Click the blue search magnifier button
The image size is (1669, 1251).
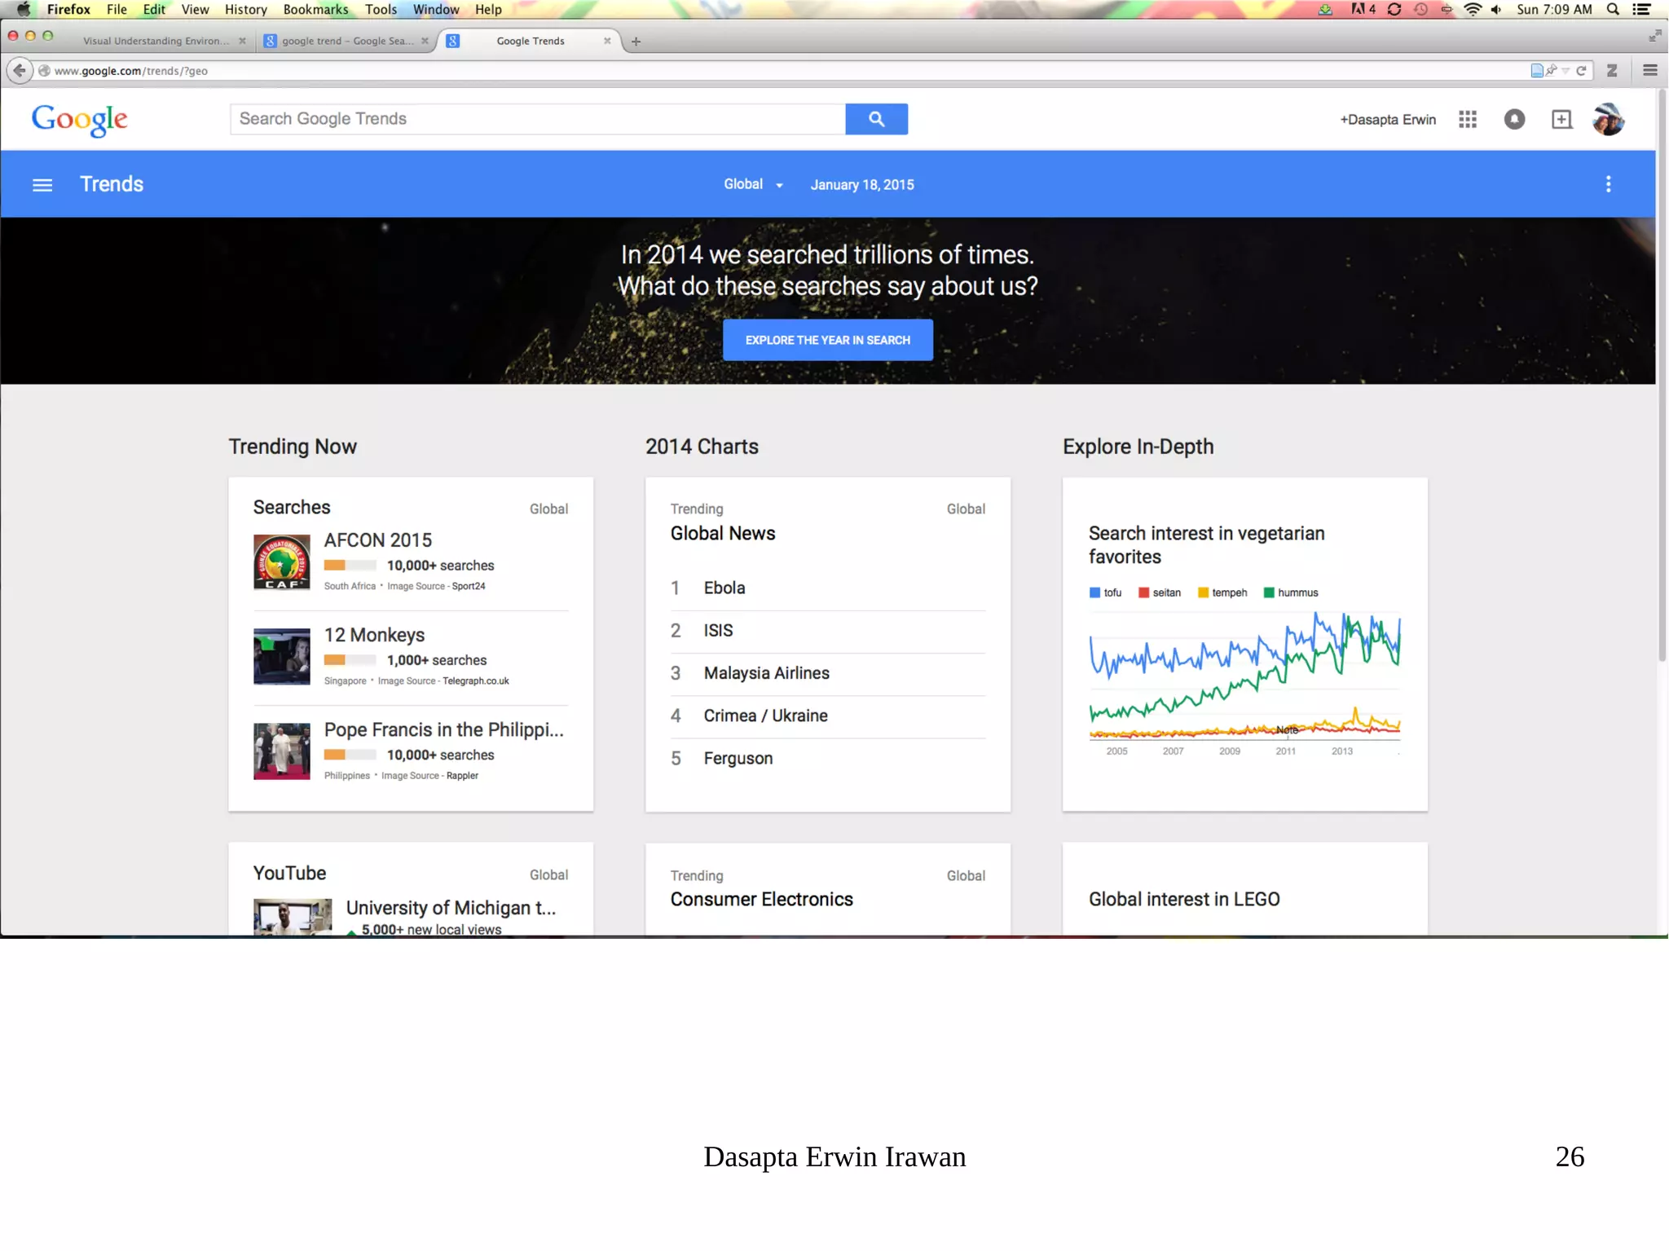click(x=876, y=119)
